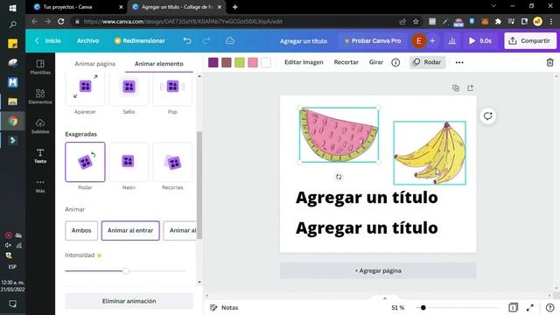Open the analytics chart icon
This screenshot has width=560, height=315.
click(452, 41)
